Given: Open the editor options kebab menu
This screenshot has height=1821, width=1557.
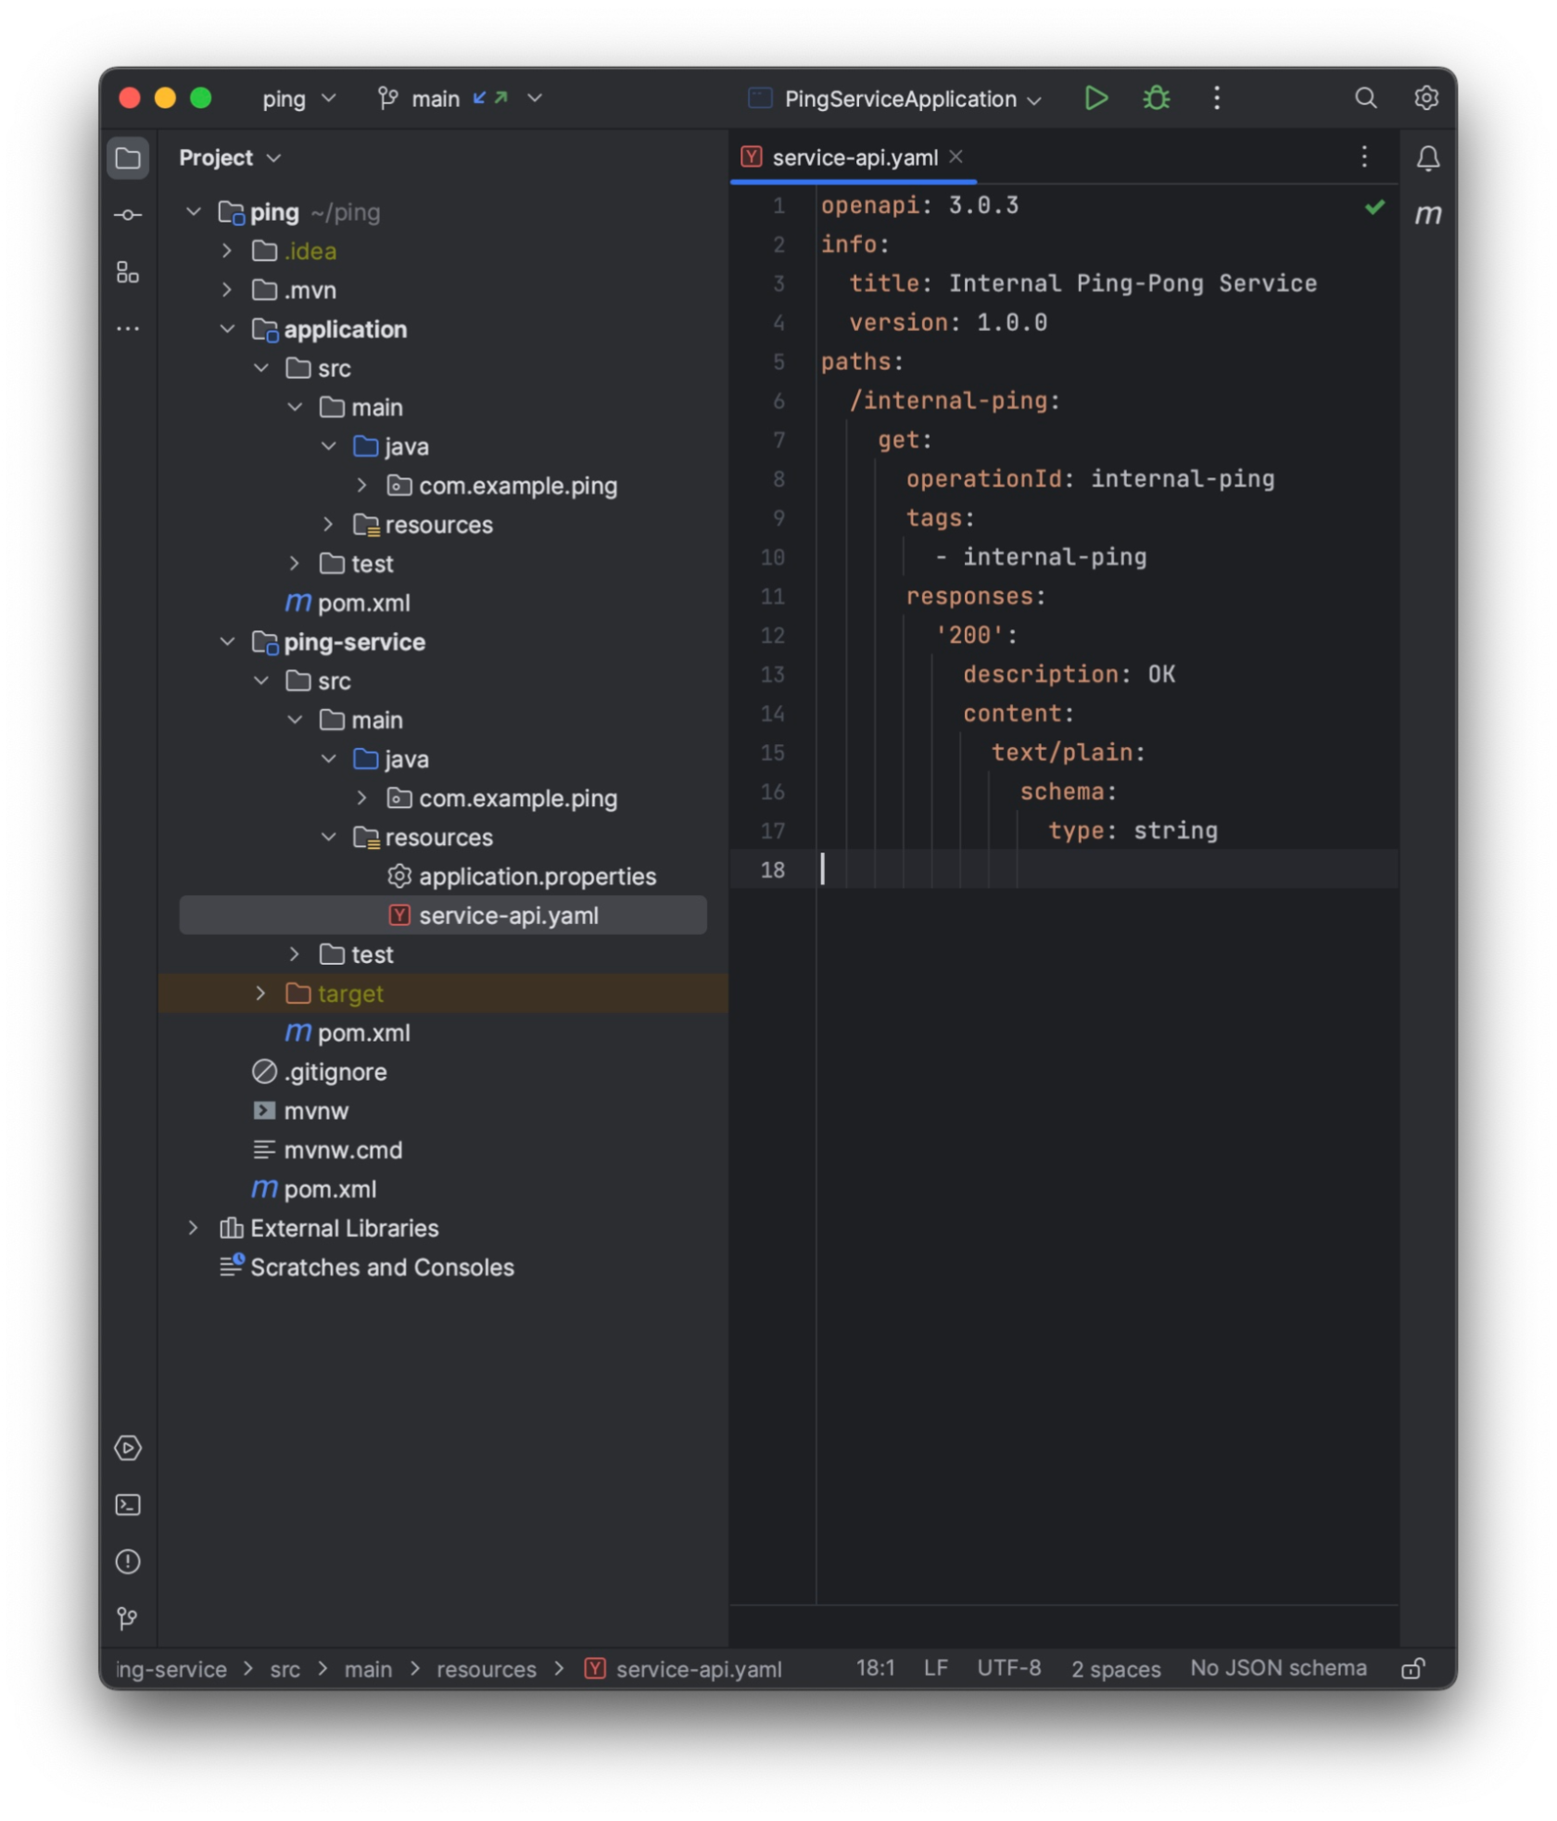Looking at the screenshot, I should (1364, 157).
